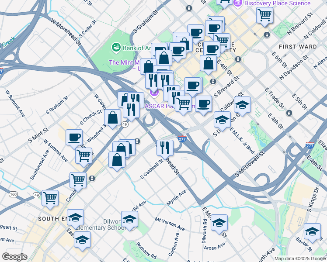Click the lowest shopping bag marker above S Caldwell St

[x=117, y=160]
